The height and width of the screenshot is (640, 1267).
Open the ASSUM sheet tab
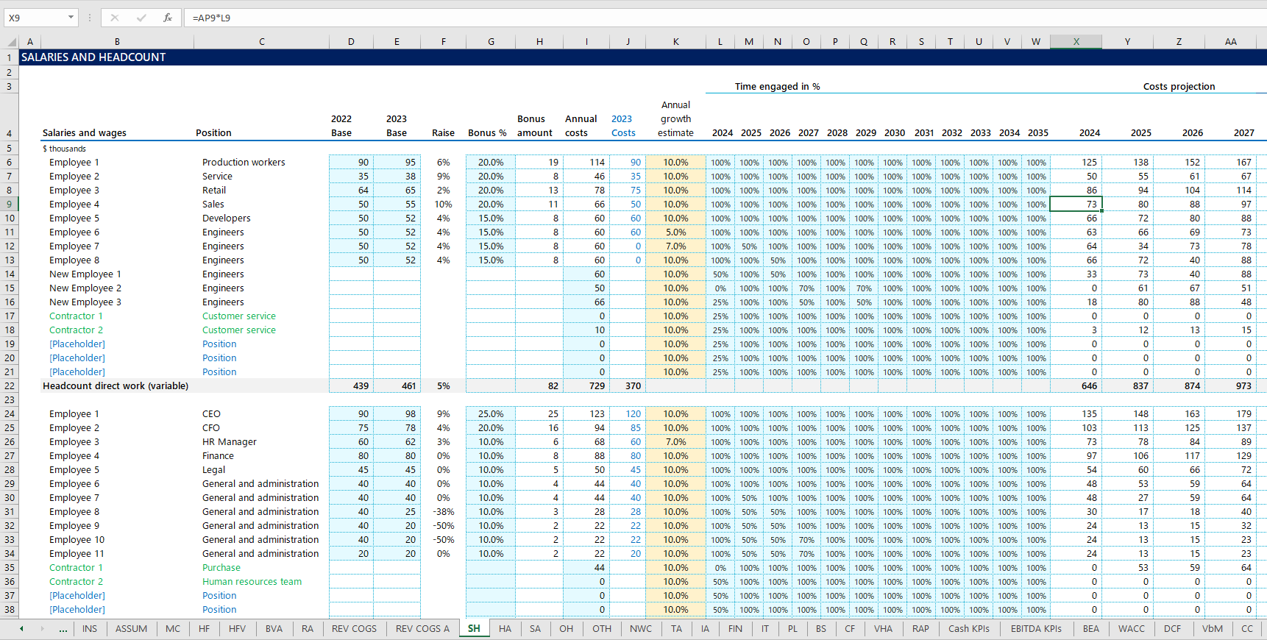[x=131, y=629]
